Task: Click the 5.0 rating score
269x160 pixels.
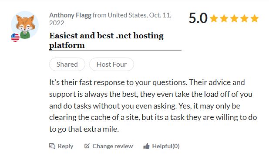Action: tap(198, 18)
